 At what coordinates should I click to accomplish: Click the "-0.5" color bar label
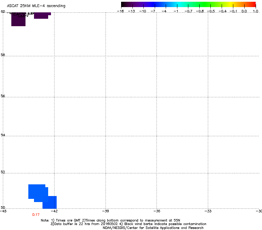pyautogui.click(x=211, y=11)
